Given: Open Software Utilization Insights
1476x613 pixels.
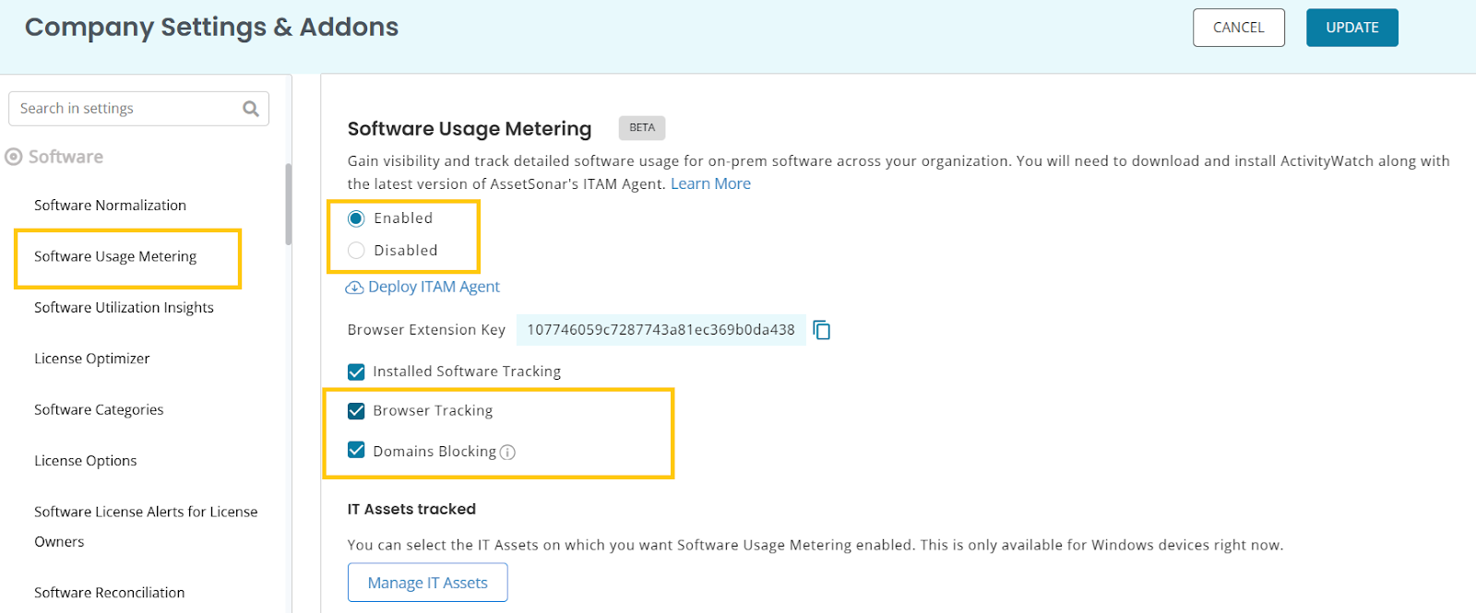Looking at the screenshot, I should click(124, 308).
